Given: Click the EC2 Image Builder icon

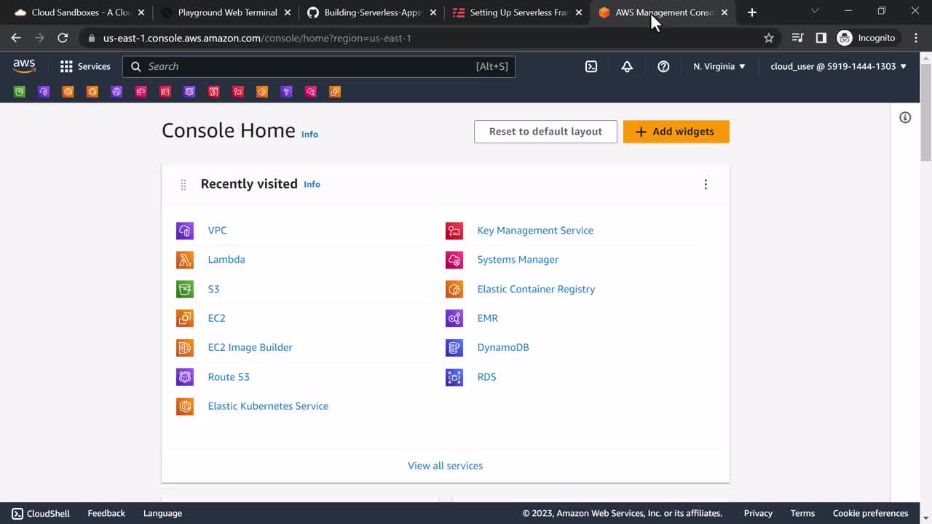Looking at the screenshot, I should click(x=185, y=347).
